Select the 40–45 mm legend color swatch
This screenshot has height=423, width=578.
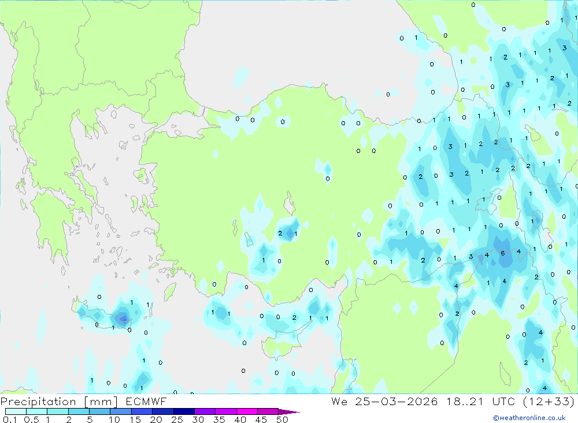pyautogui.click(x=247, y=411)
